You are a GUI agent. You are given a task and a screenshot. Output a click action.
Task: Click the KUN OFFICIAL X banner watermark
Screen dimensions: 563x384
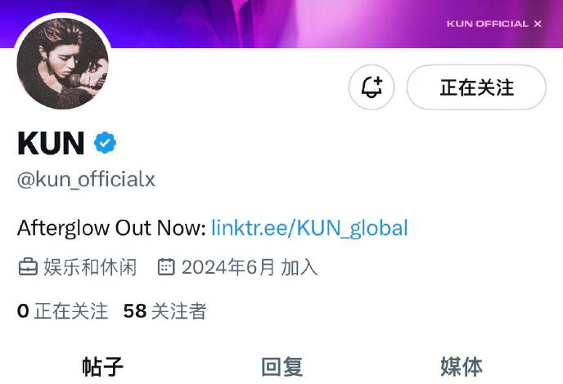tap(494, 24)
